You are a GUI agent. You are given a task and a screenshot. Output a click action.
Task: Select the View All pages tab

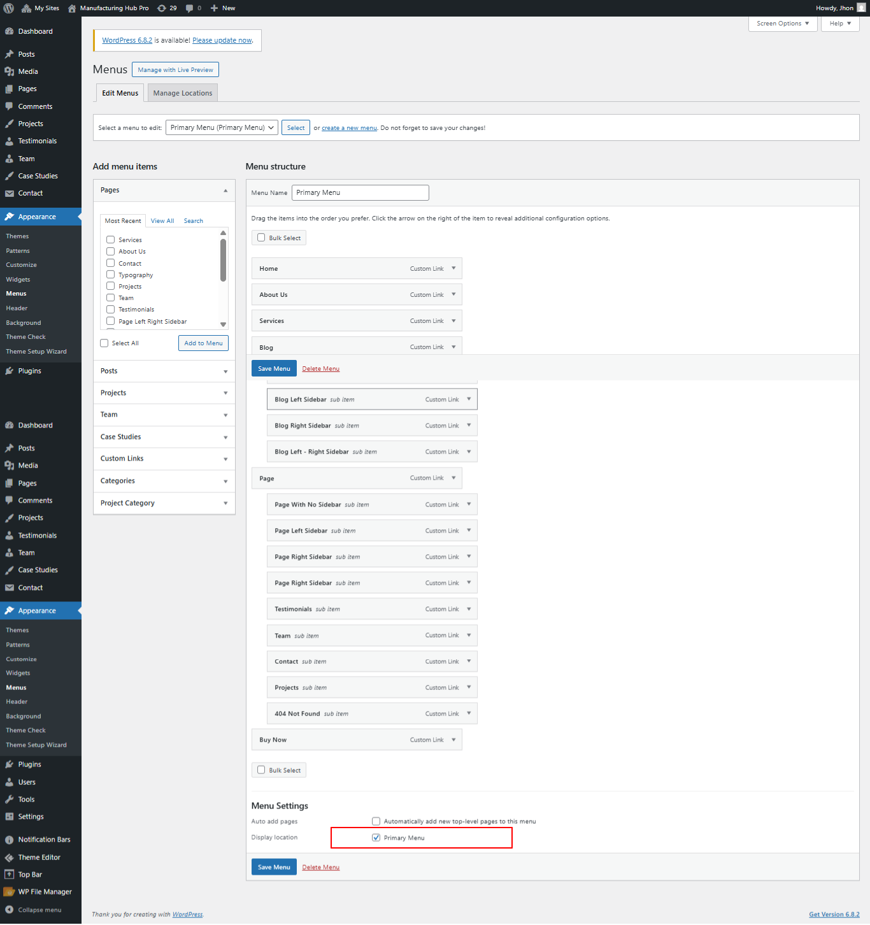(162, 221)
